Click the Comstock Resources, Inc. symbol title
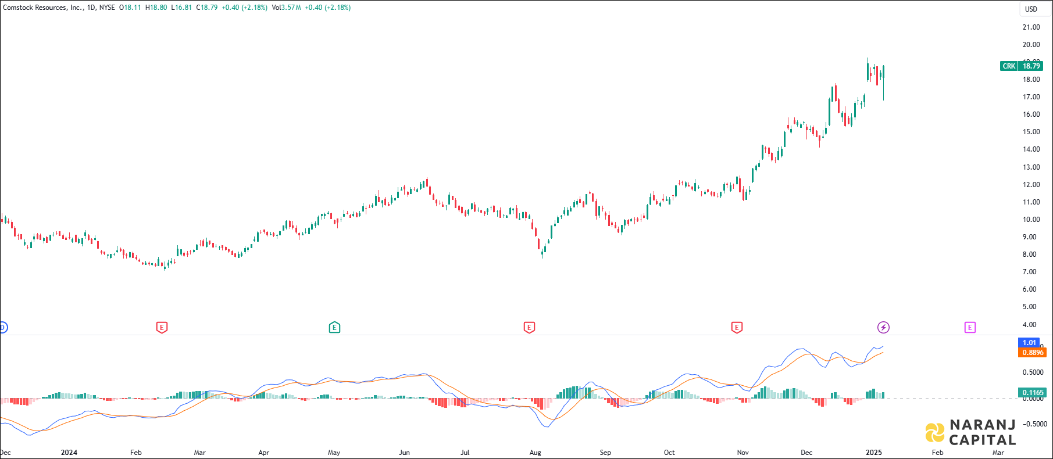The width and height of the screenshot is (1053, 459). (43, 8)
